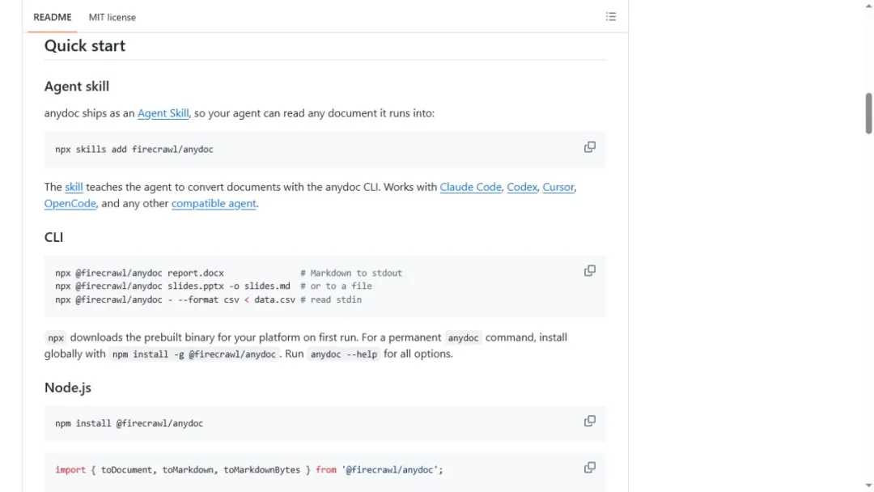The width and height of the screenshot is (874, 492).
Task: Click the 'slides.pptx -o slides.md' line
Action: pyautogui.click(x=173, y=286)
